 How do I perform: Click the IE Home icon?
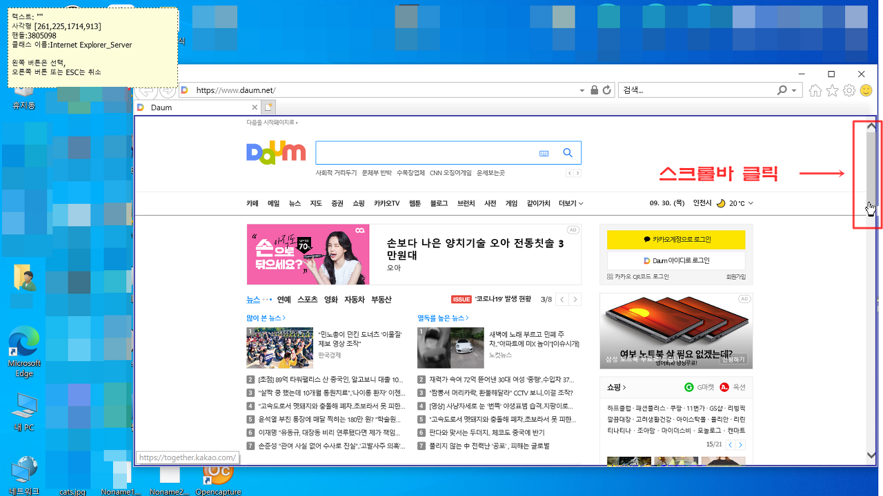pyautogui.click(x=815, y=90)
